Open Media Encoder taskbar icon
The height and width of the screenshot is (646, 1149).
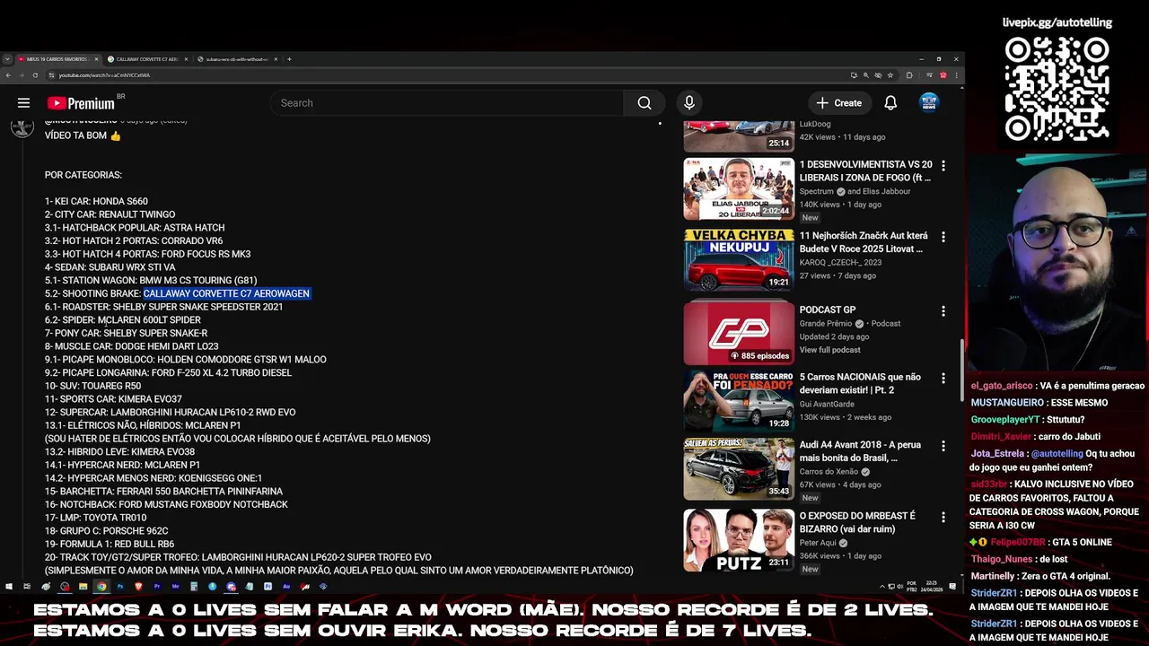[x=175, y=587]
